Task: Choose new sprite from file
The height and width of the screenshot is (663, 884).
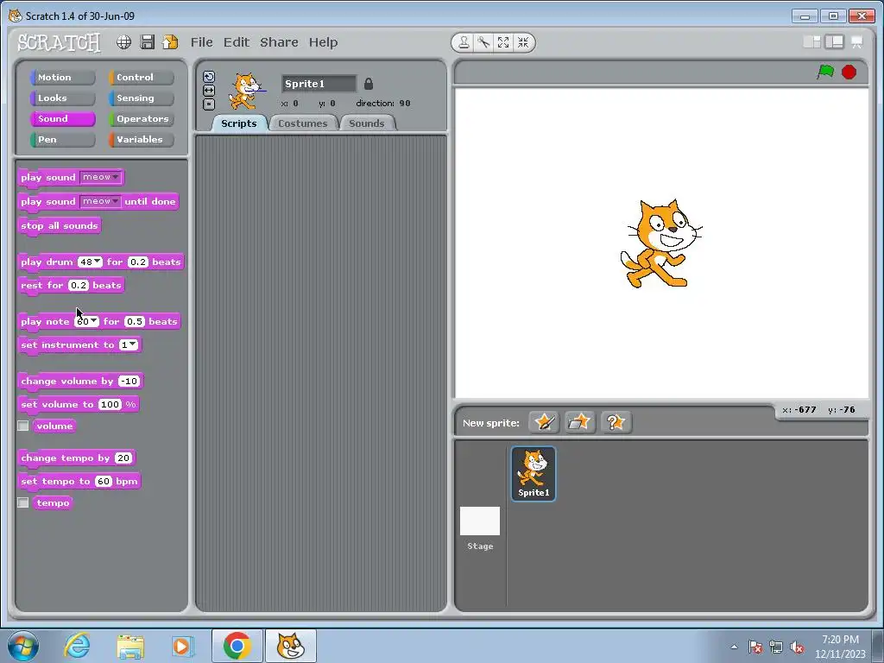Action: [x=579, y=422]
